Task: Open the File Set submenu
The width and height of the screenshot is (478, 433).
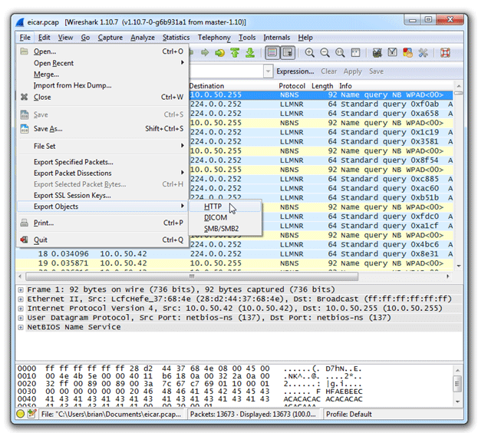Action: tap(103, 146)
